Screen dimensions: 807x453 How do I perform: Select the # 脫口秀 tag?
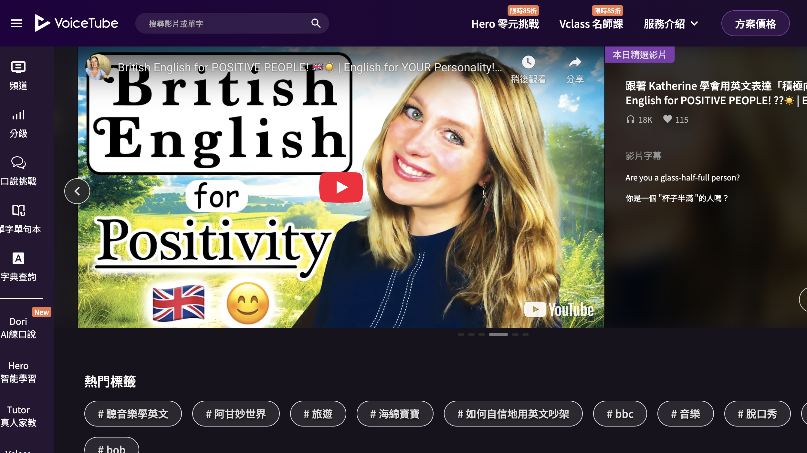(757, 414)
